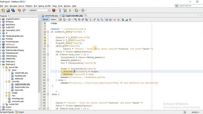The image size is (203, 114).
Task: Click Projects panel scrollbar down arrow
Action: 39,109
